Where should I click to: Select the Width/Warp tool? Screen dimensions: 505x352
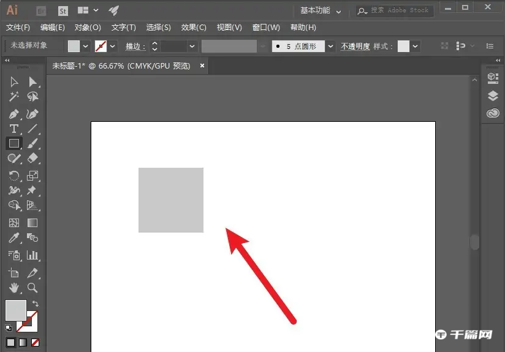(x=14, y=190)
